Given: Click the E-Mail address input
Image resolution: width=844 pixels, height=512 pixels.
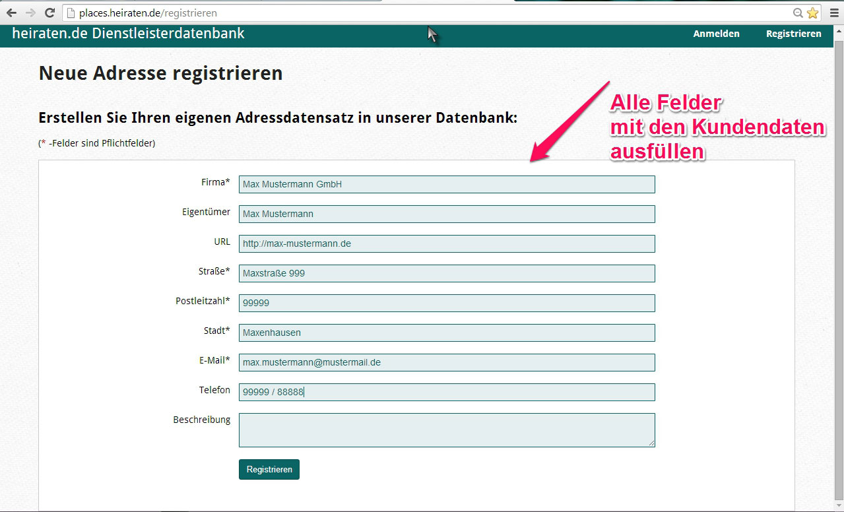Looking at the screenshot, I should coord(447,363).
